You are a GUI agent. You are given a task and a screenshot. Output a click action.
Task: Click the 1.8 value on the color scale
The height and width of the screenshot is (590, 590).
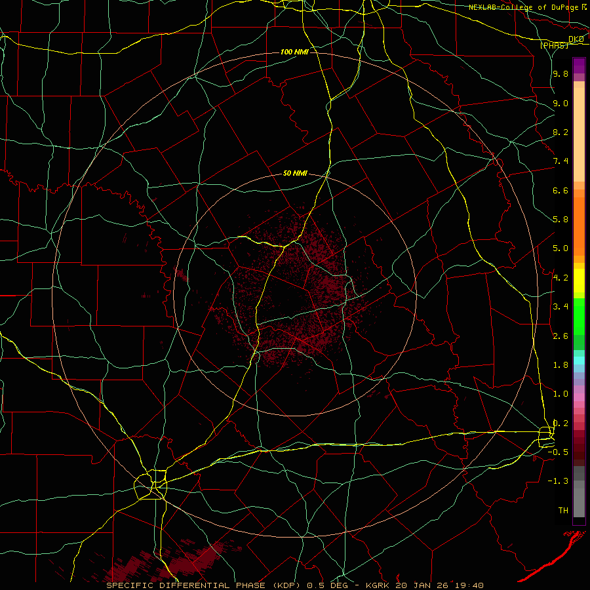tap(560, 365)
